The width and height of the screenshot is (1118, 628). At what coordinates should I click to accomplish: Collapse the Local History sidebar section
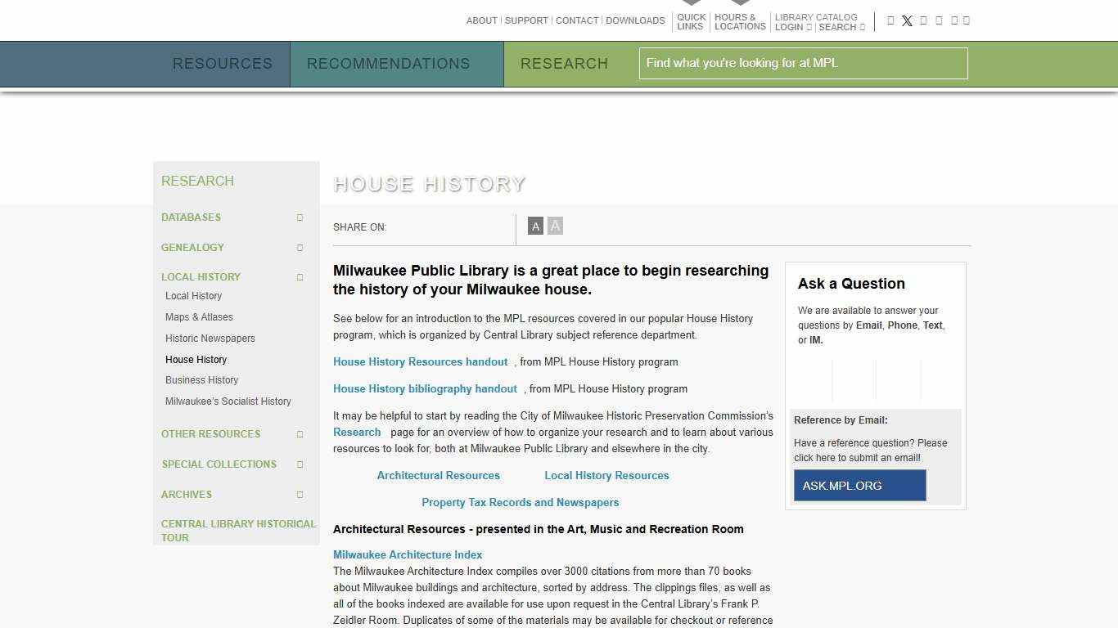(300, 277)
